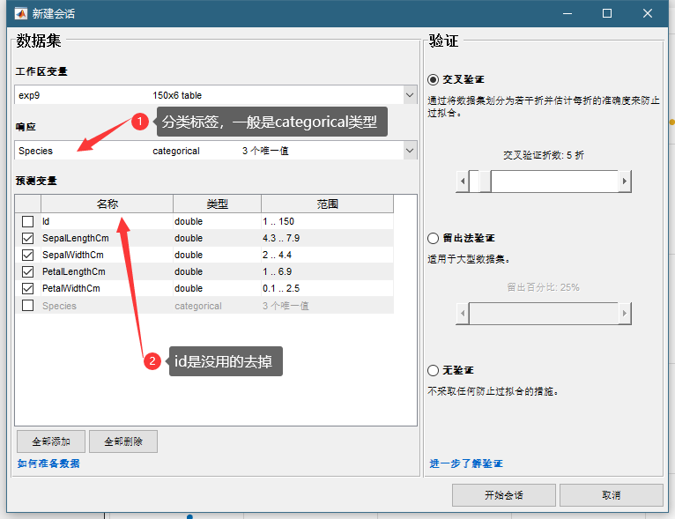This screenshot has width=675, height=519.
Task: Click the MATLAB icon in the title bar
Action: click(18, 13)
